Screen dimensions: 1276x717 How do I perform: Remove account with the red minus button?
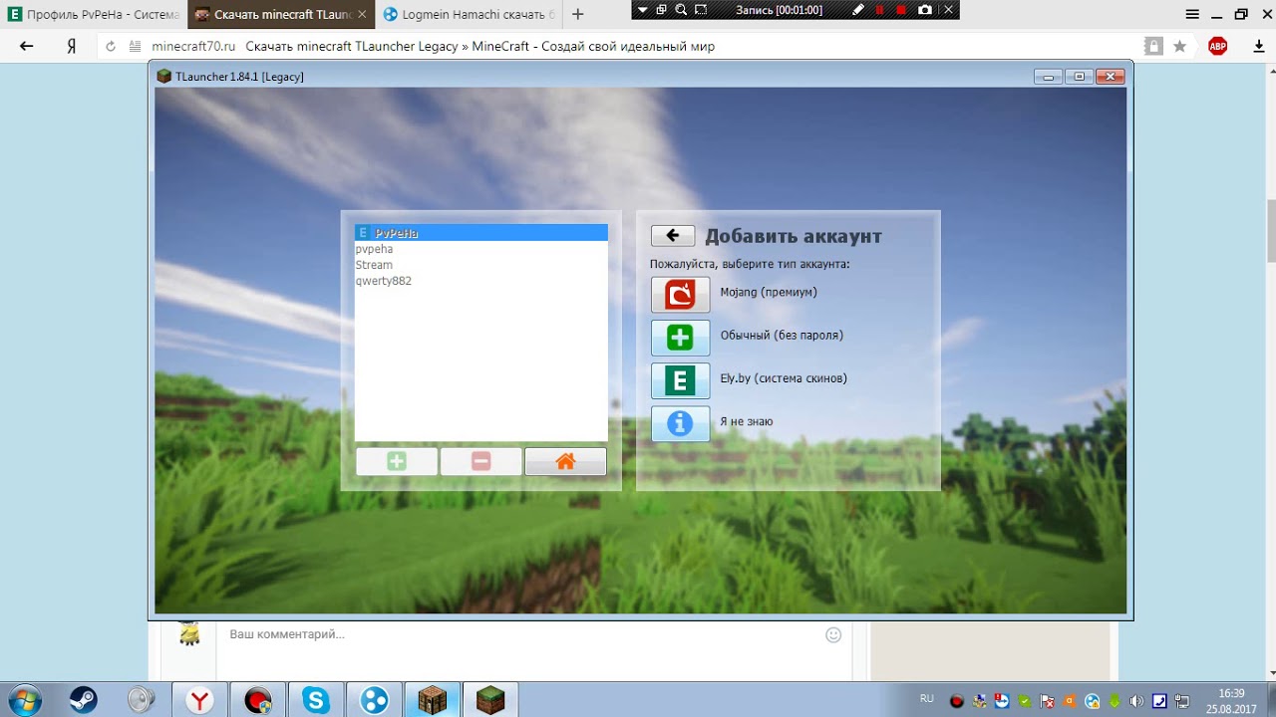click(x=480, y=461)
